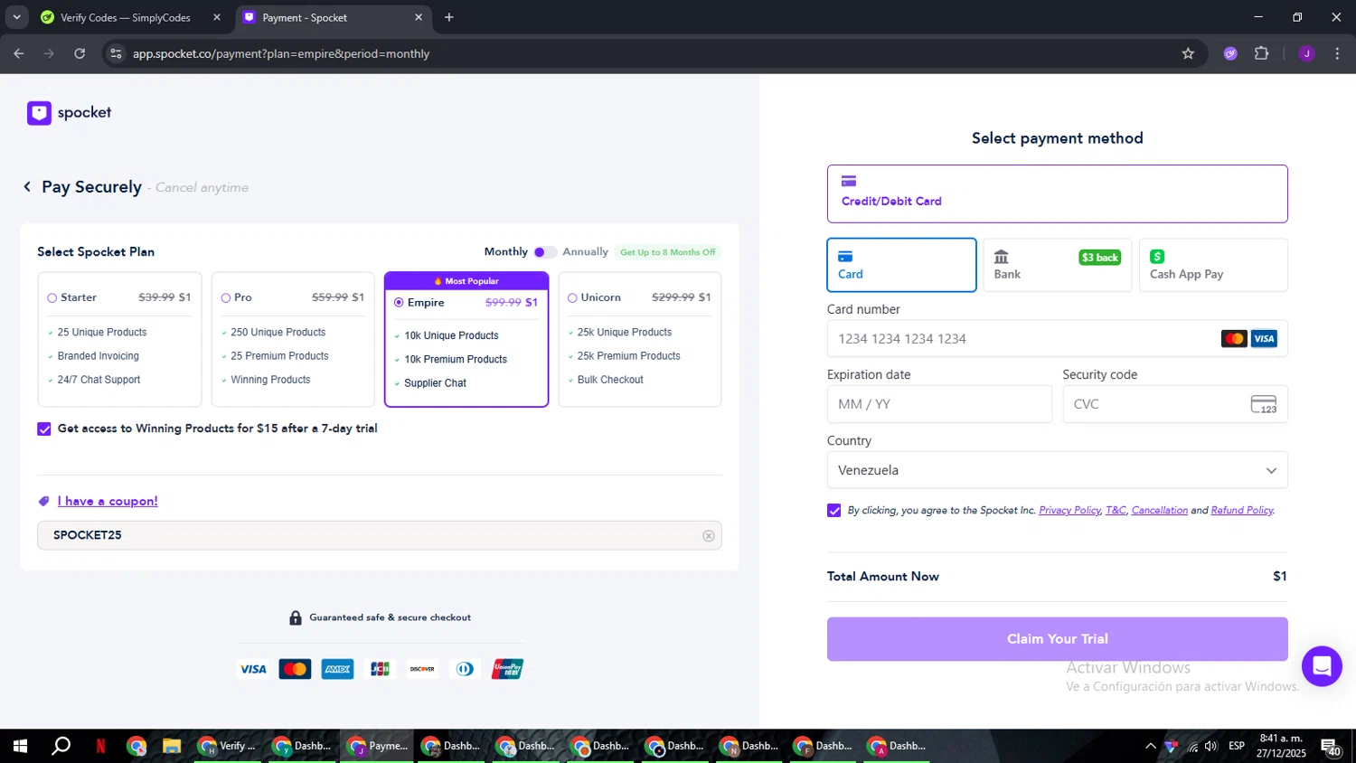Click the $3 back badge
Viewport: 1356px width, 763px height.
pyautogui.click(x=1100, y=258)
